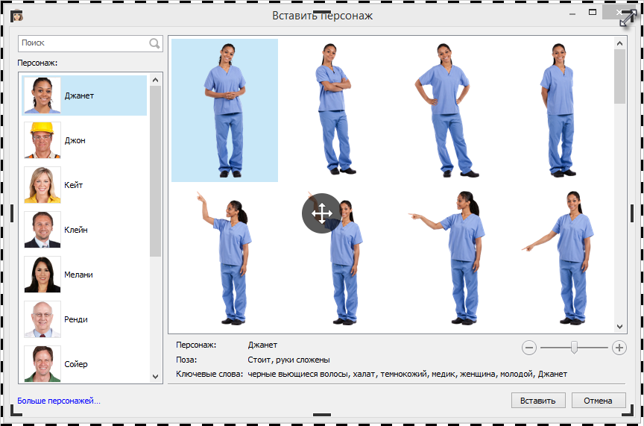The height and width of the screenshot is (426, 644).
Task: Click the Вставить button
Action: click(538, 401)
